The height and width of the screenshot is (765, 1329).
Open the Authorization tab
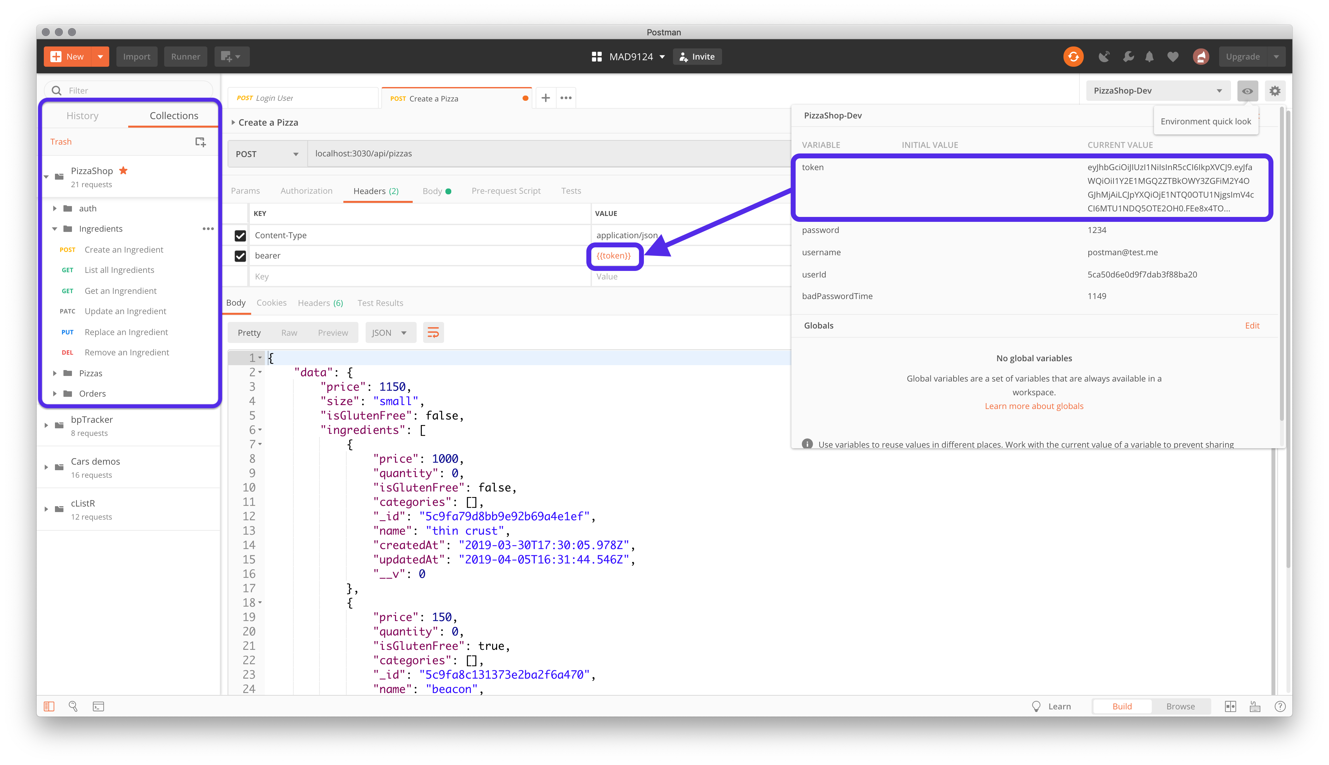(x=306, y=191)
